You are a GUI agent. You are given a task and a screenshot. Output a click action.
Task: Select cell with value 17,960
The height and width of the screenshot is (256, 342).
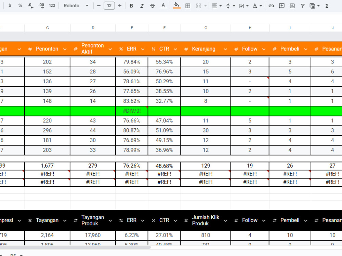pos(93,235)
